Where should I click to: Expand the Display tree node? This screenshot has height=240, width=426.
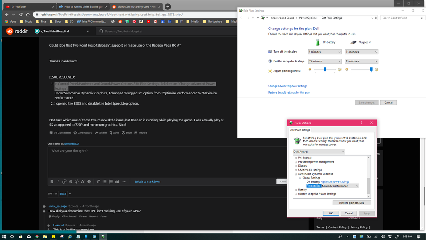(x=296, y=166)
